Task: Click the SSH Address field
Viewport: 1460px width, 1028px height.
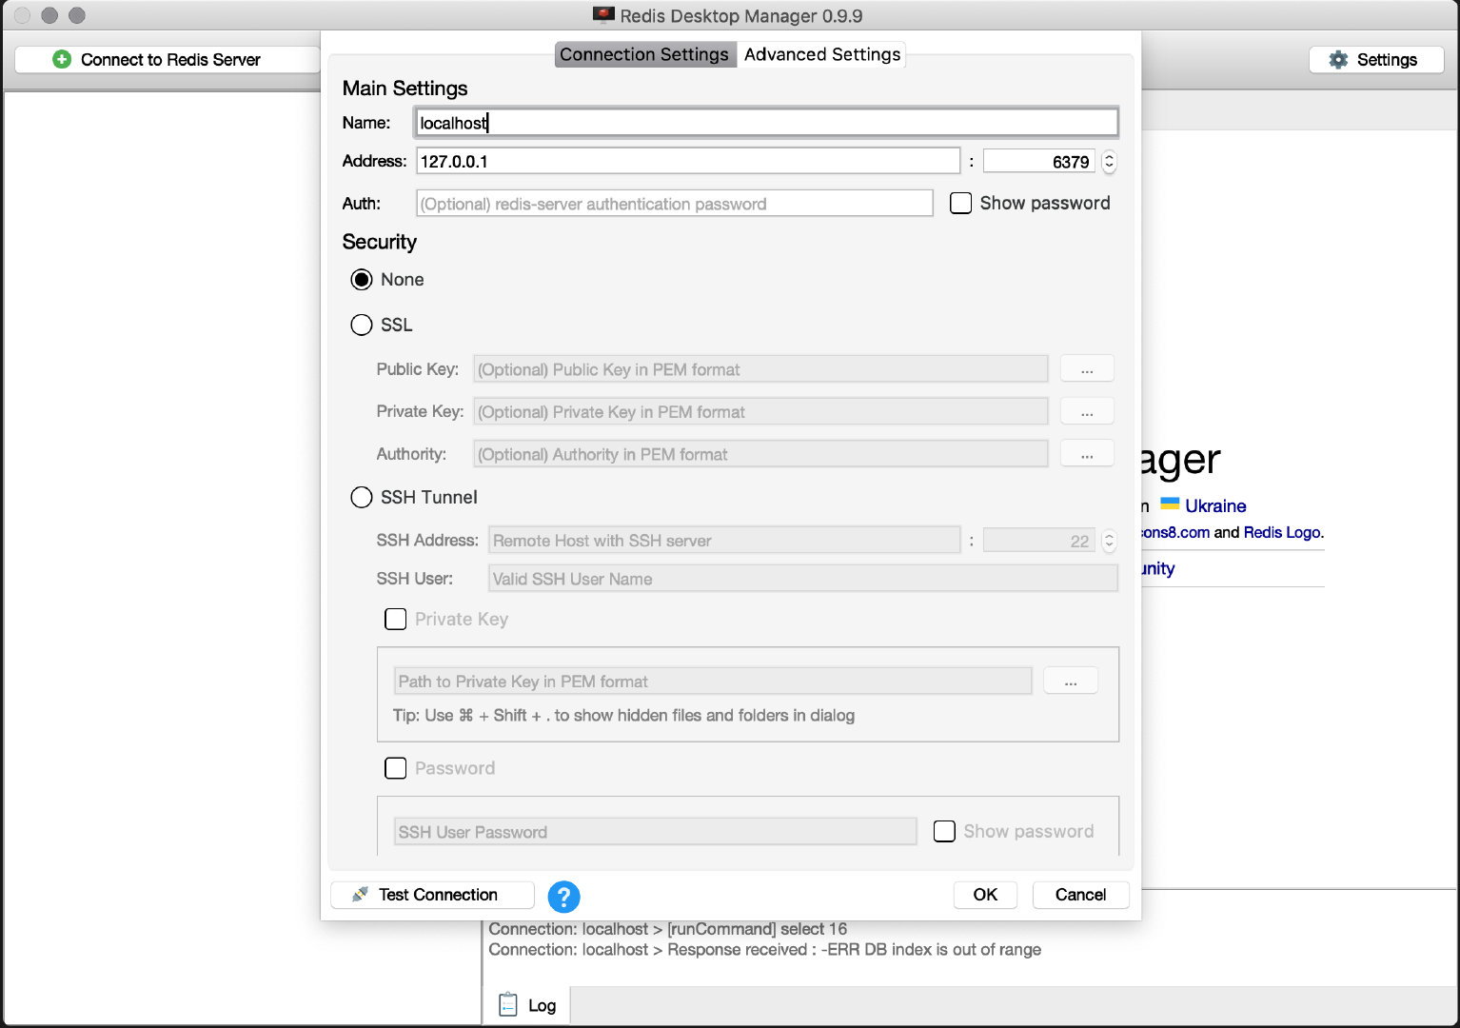Action: click(x=724, y=541)
